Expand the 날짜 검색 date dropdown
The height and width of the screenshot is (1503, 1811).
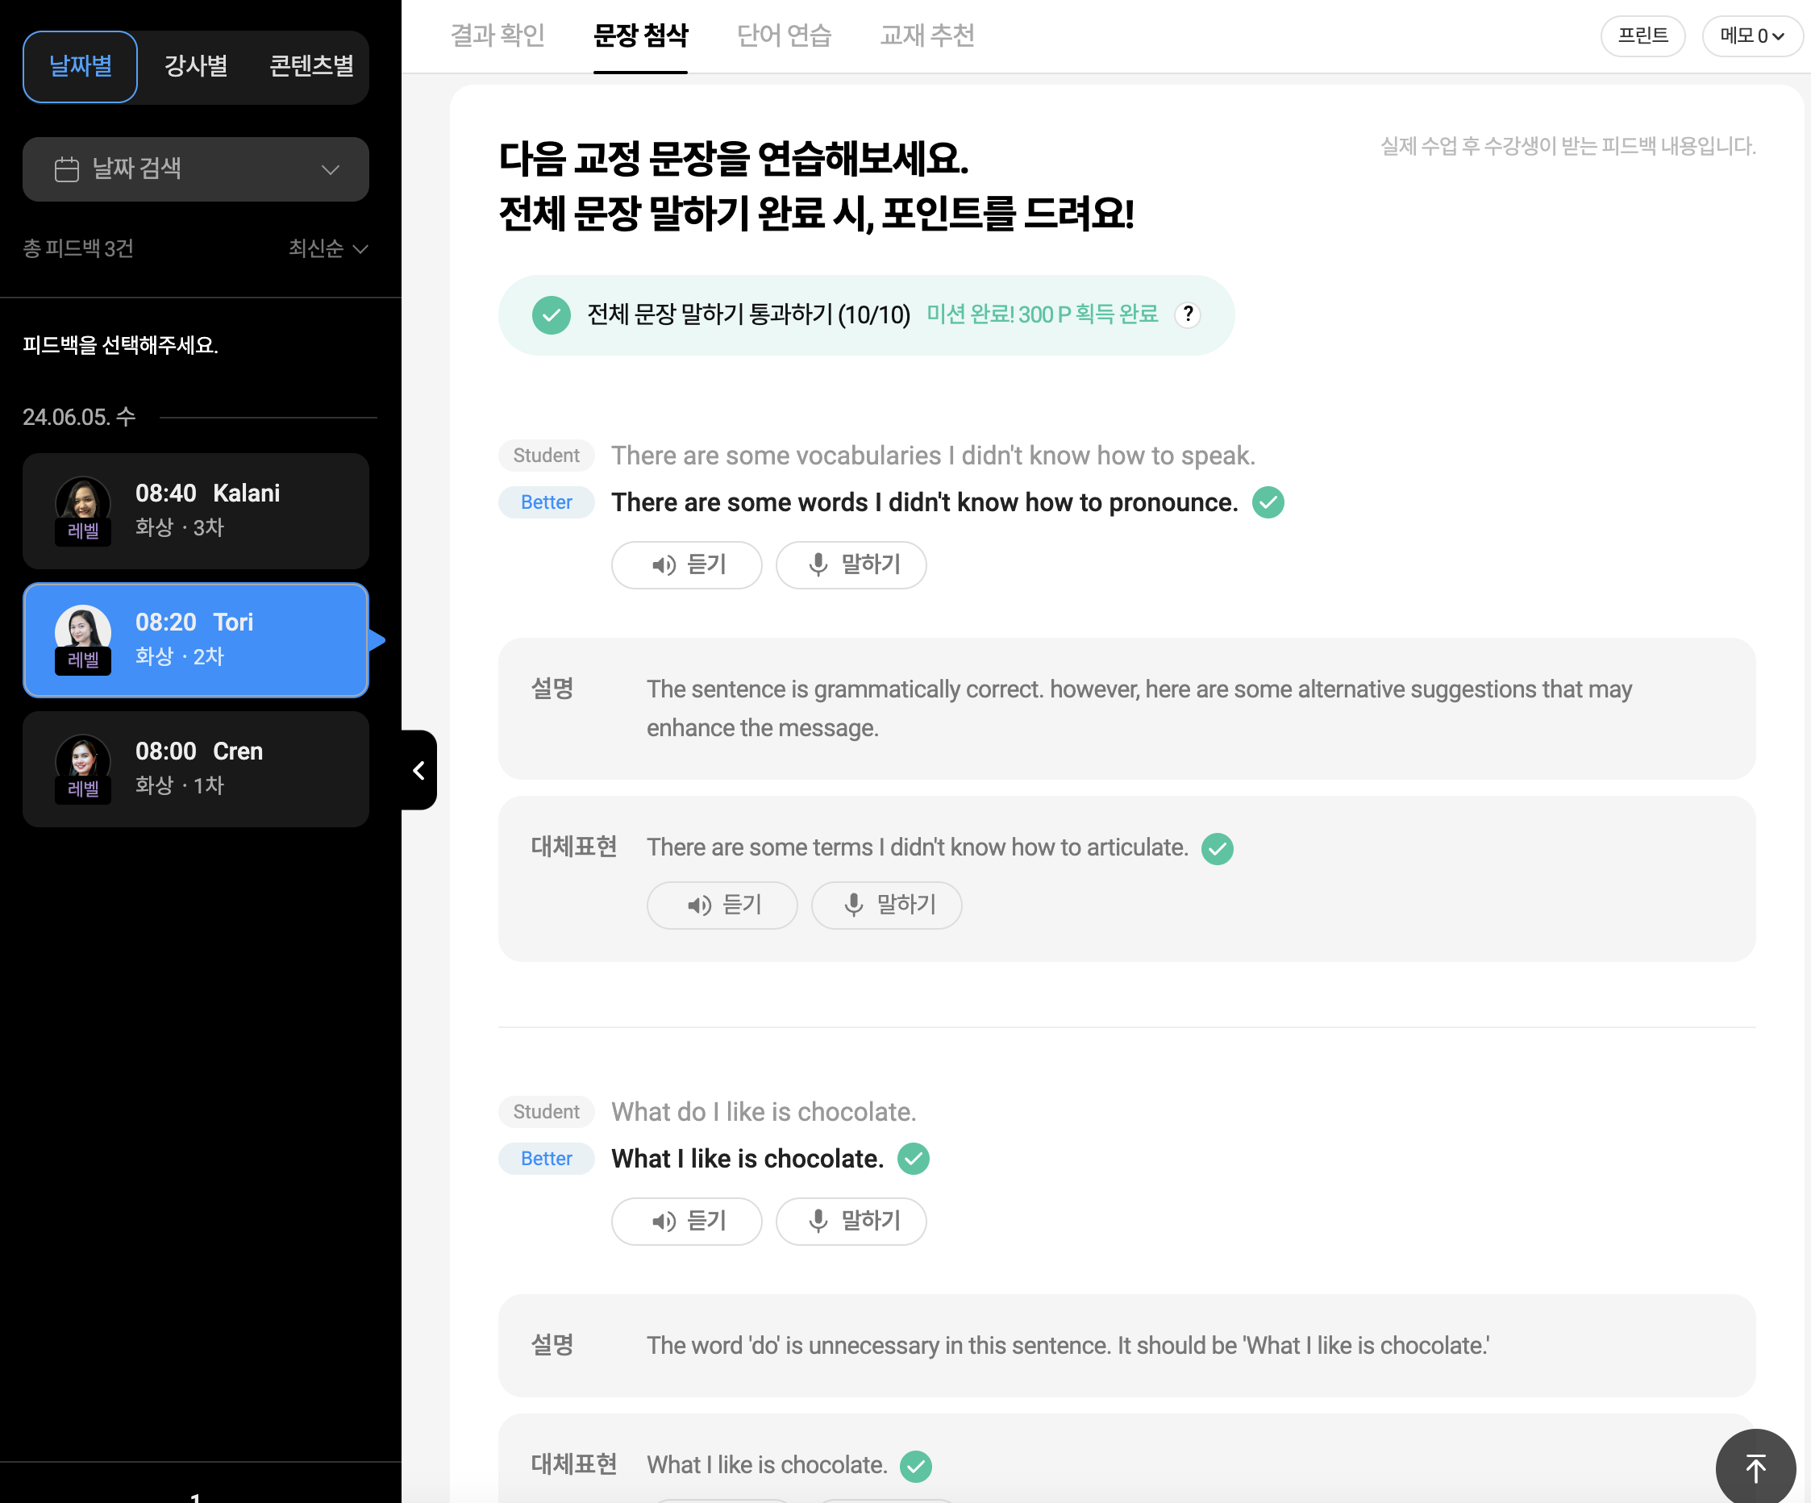pos(330,169)
